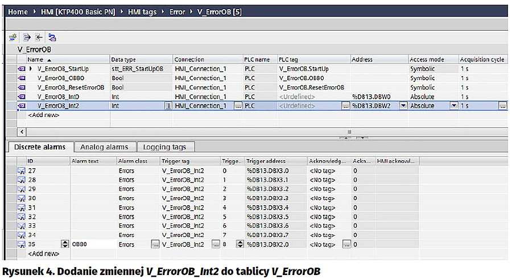Click the import tags toolbar icon
The height and width of the screenshot is (279, 512).
(x=38, y=38)
